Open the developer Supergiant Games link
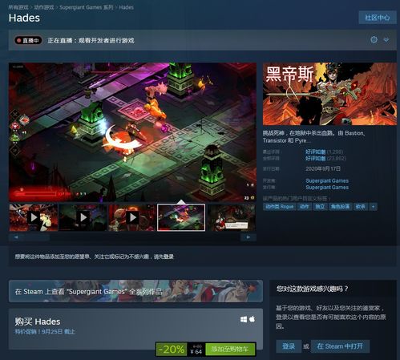 click(327, 180)
